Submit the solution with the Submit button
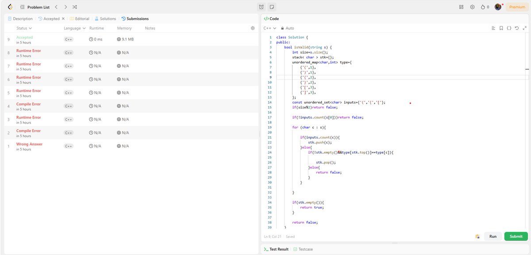This screenshot has height=255, width=531. [x=515, y=236]
